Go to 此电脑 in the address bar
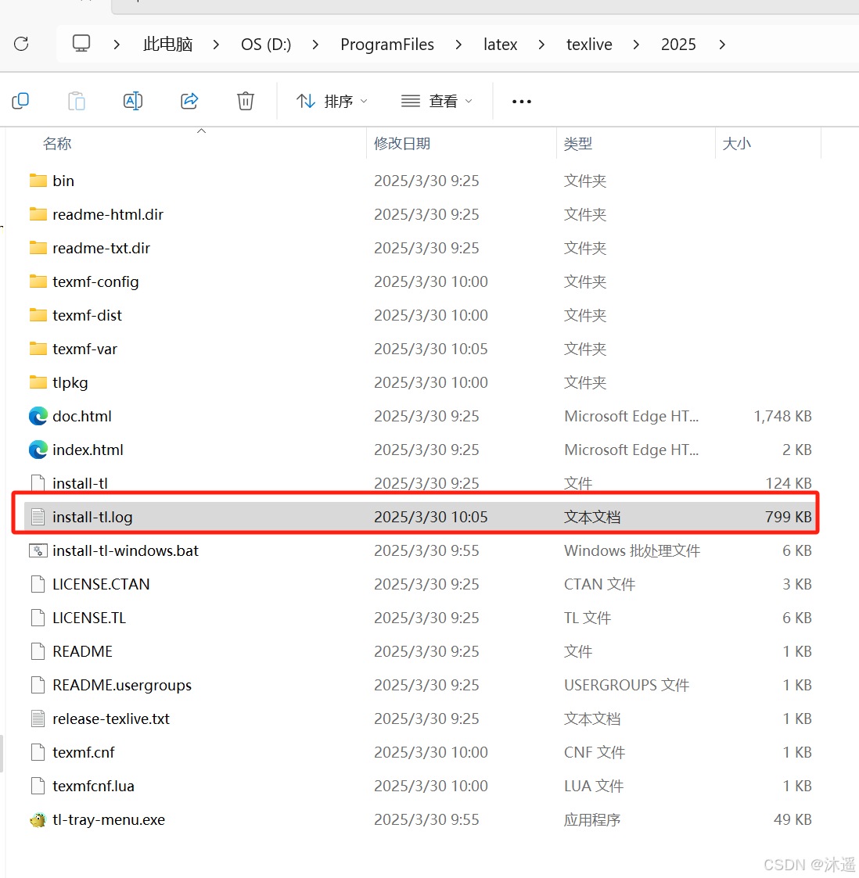 (x=167, y=45)
